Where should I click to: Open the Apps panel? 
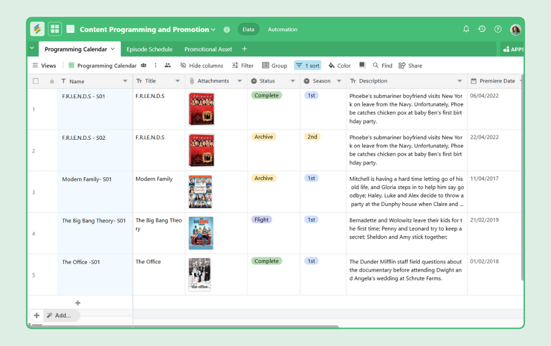click(513, 49)
